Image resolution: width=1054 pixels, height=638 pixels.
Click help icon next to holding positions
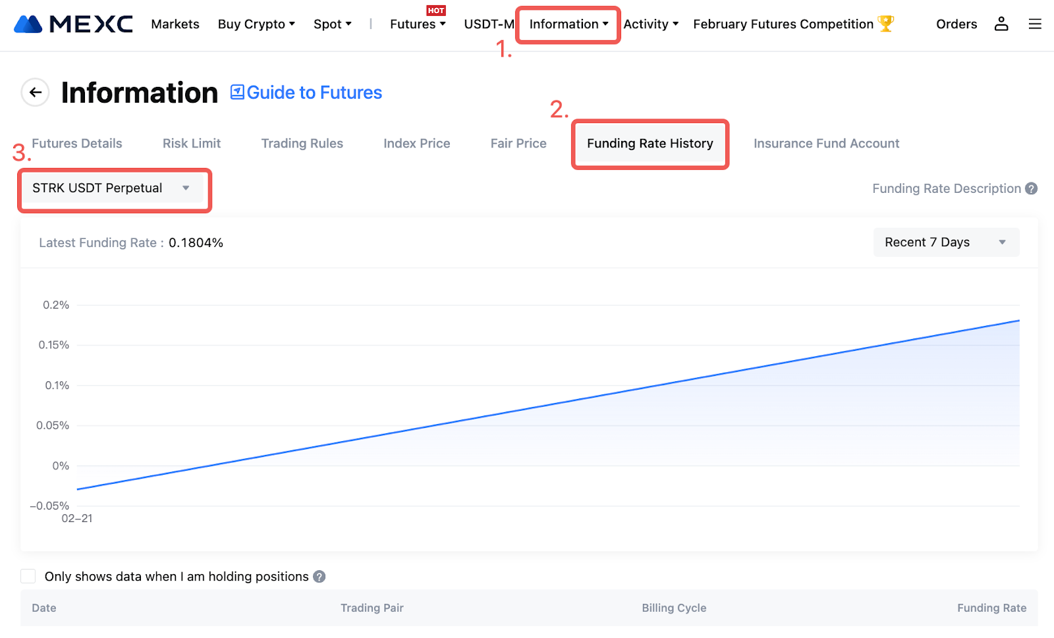(319, 577)
